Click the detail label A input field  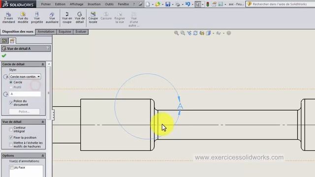(25, 94)
